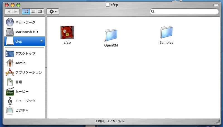
Task: Minimize window with yellow button
Action: (13, 5)
